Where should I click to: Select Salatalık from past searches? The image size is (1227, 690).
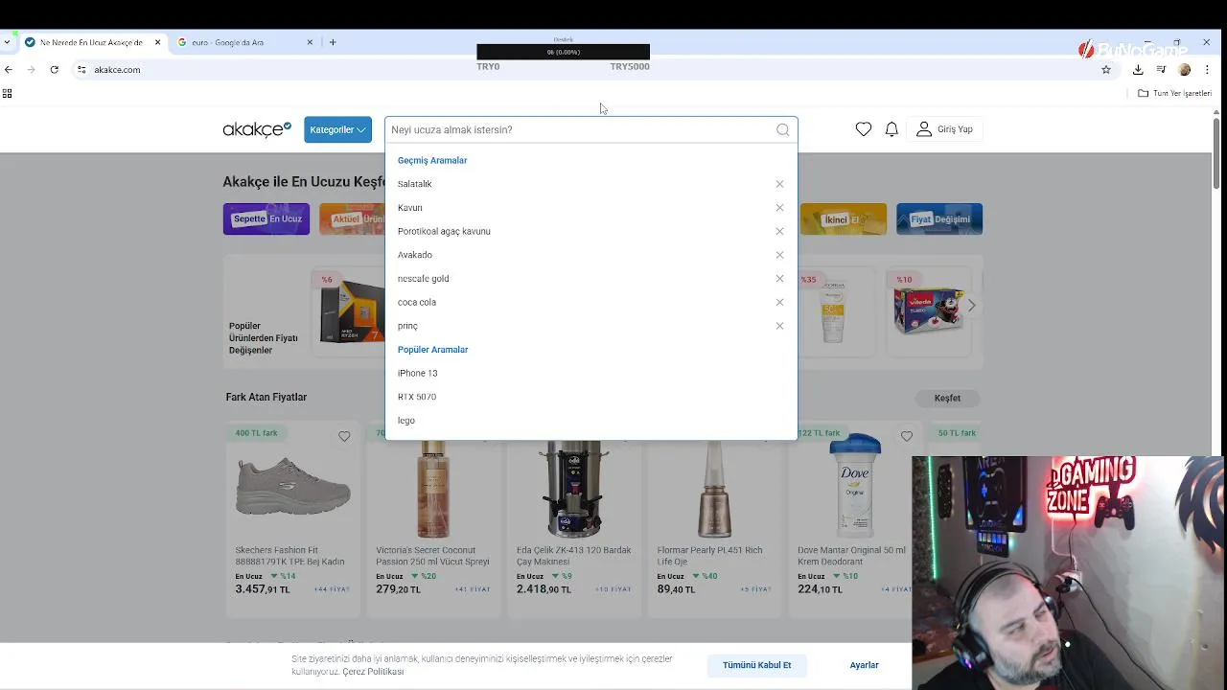[x=415, y=184]
